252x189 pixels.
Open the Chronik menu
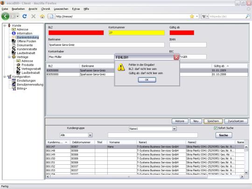pos(46,9)
